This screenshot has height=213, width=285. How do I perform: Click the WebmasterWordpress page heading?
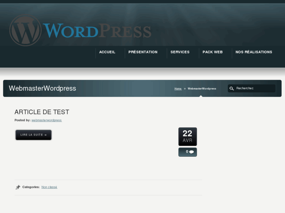[42, 88]
